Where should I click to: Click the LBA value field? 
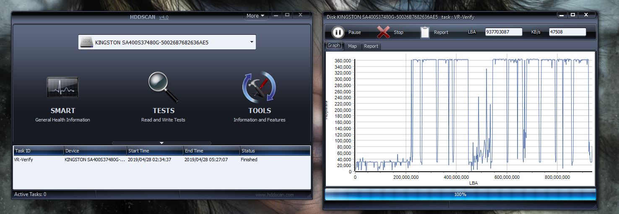[x=503, y=32]
